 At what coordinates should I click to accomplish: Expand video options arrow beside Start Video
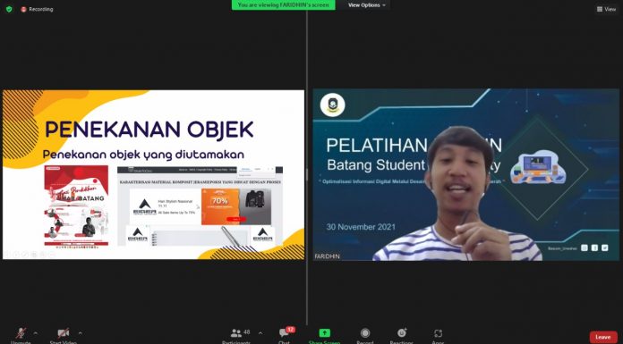pos(81,333)
